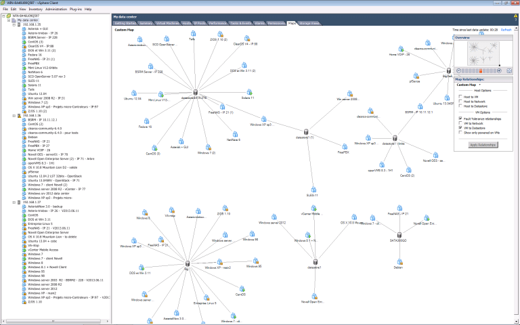Click the zoom out magnifier in Overview
This screenshot has height=325, width=520.
pyautogui.click(x=458, y=70)
